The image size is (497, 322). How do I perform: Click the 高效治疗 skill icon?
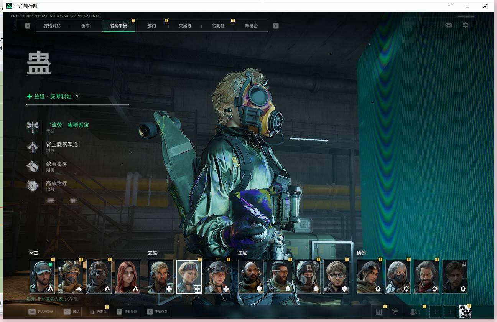[33, 186]
